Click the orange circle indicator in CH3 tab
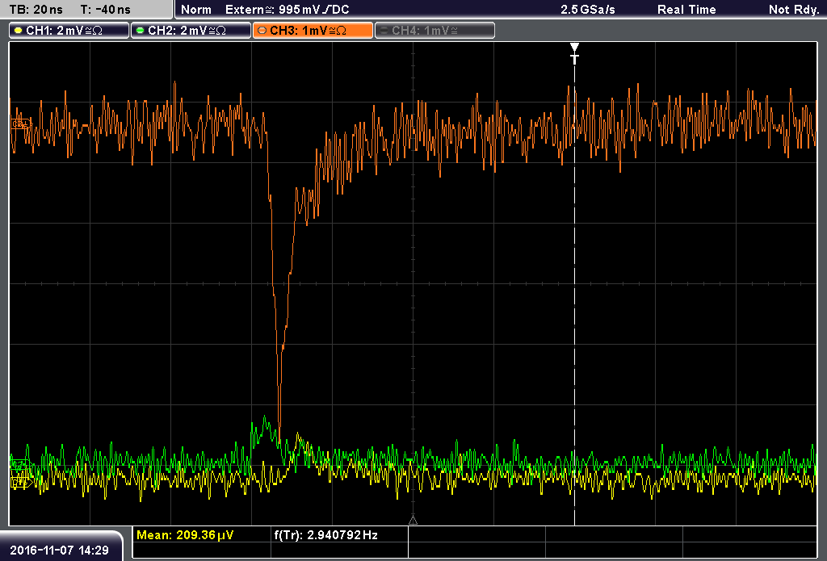 click(x=262, y=31)
